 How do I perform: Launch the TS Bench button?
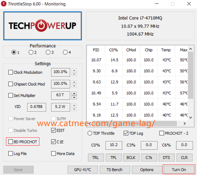pos(115,170)
